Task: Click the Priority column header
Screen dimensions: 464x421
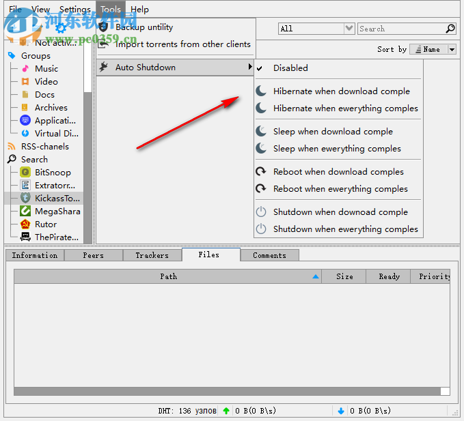Action: pyautogui.click(x=431, y=276)
